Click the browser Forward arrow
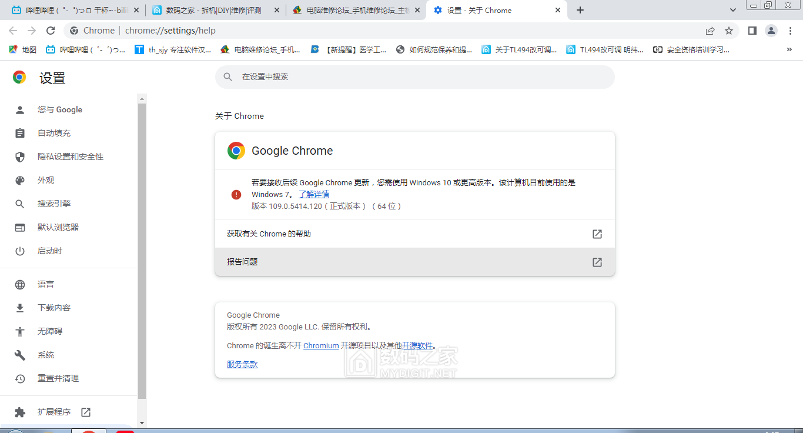This screenshot has height=433, width=803. point(32,31)
